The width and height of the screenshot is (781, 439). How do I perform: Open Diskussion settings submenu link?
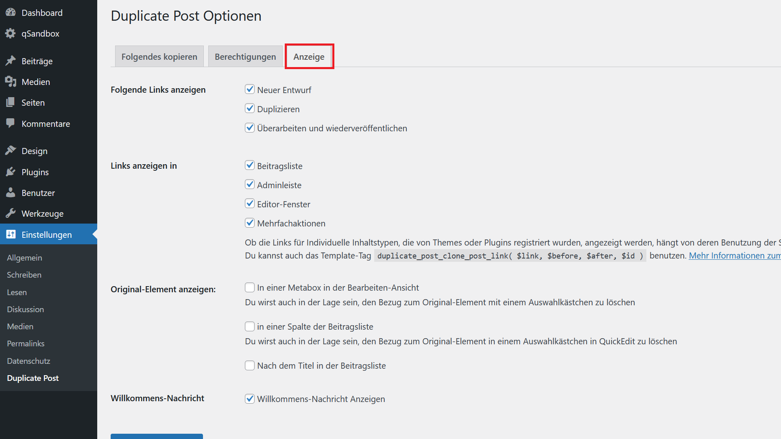click(25, 309)
